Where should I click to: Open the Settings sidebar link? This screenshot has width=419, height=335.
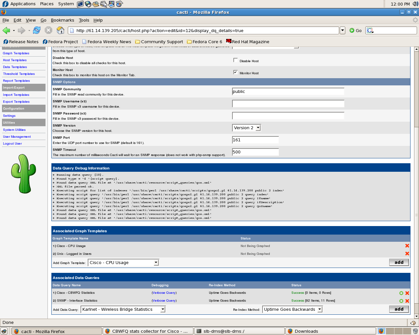tap(9, 116)
